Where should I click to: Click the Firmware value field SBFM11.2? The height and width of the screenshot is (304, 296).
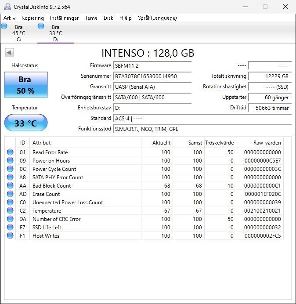(152, 66)
